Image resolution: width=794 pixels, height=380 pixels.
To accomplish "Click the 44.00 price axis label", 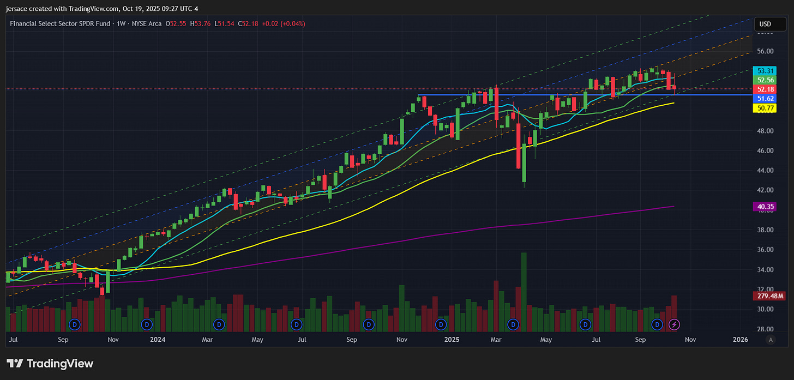I will click(766, 170).
